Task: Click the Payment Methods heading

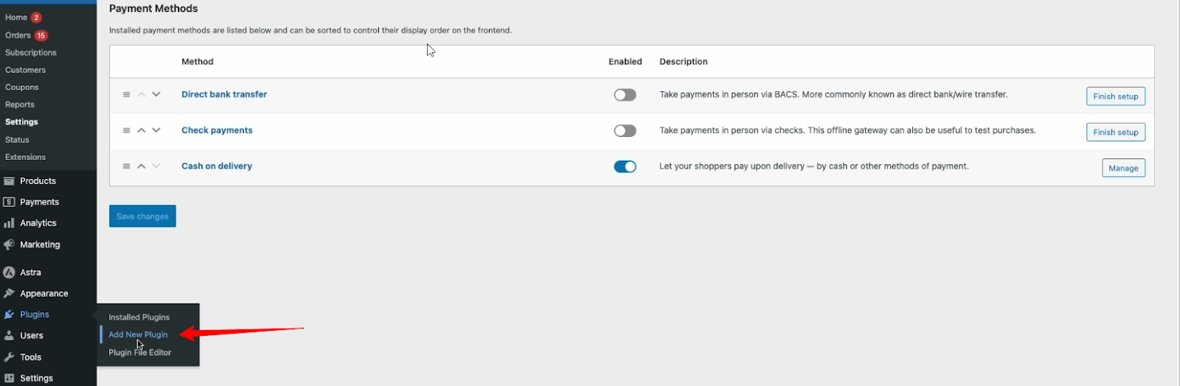Action: coord(153,9)
